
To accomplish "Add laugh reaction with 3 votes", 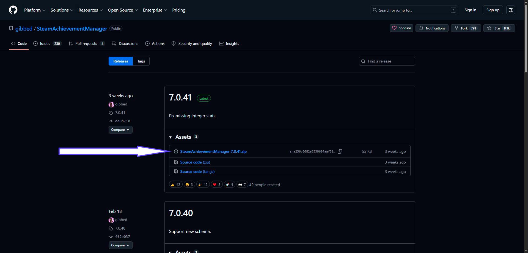I will (x=189, y=184).
